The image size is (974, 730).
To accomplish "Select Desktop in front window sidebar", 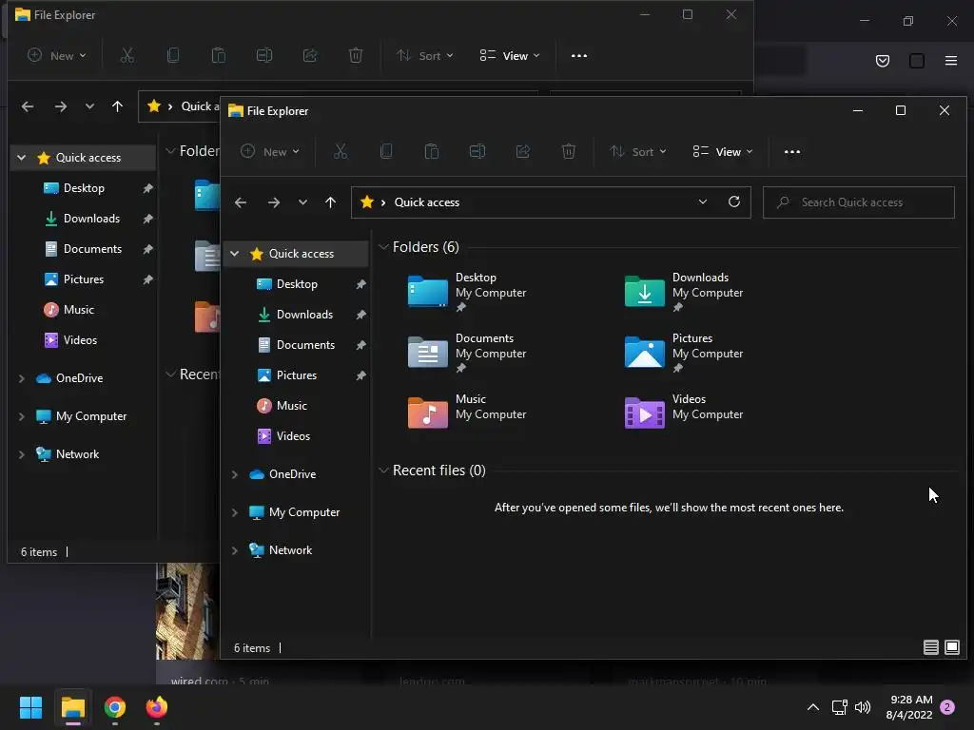I will pos(296,283).
